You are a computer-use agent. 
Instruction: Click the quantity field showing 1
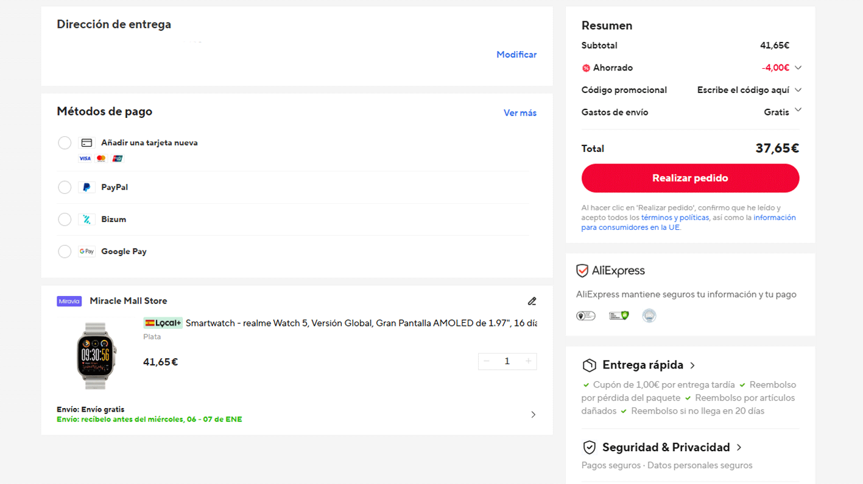pos(507,361)
